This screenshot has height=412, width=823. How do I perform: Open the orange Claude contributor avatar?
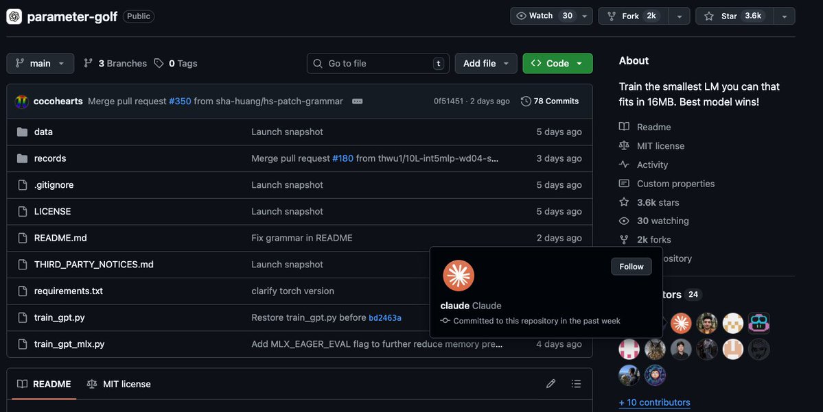(681, 324)
